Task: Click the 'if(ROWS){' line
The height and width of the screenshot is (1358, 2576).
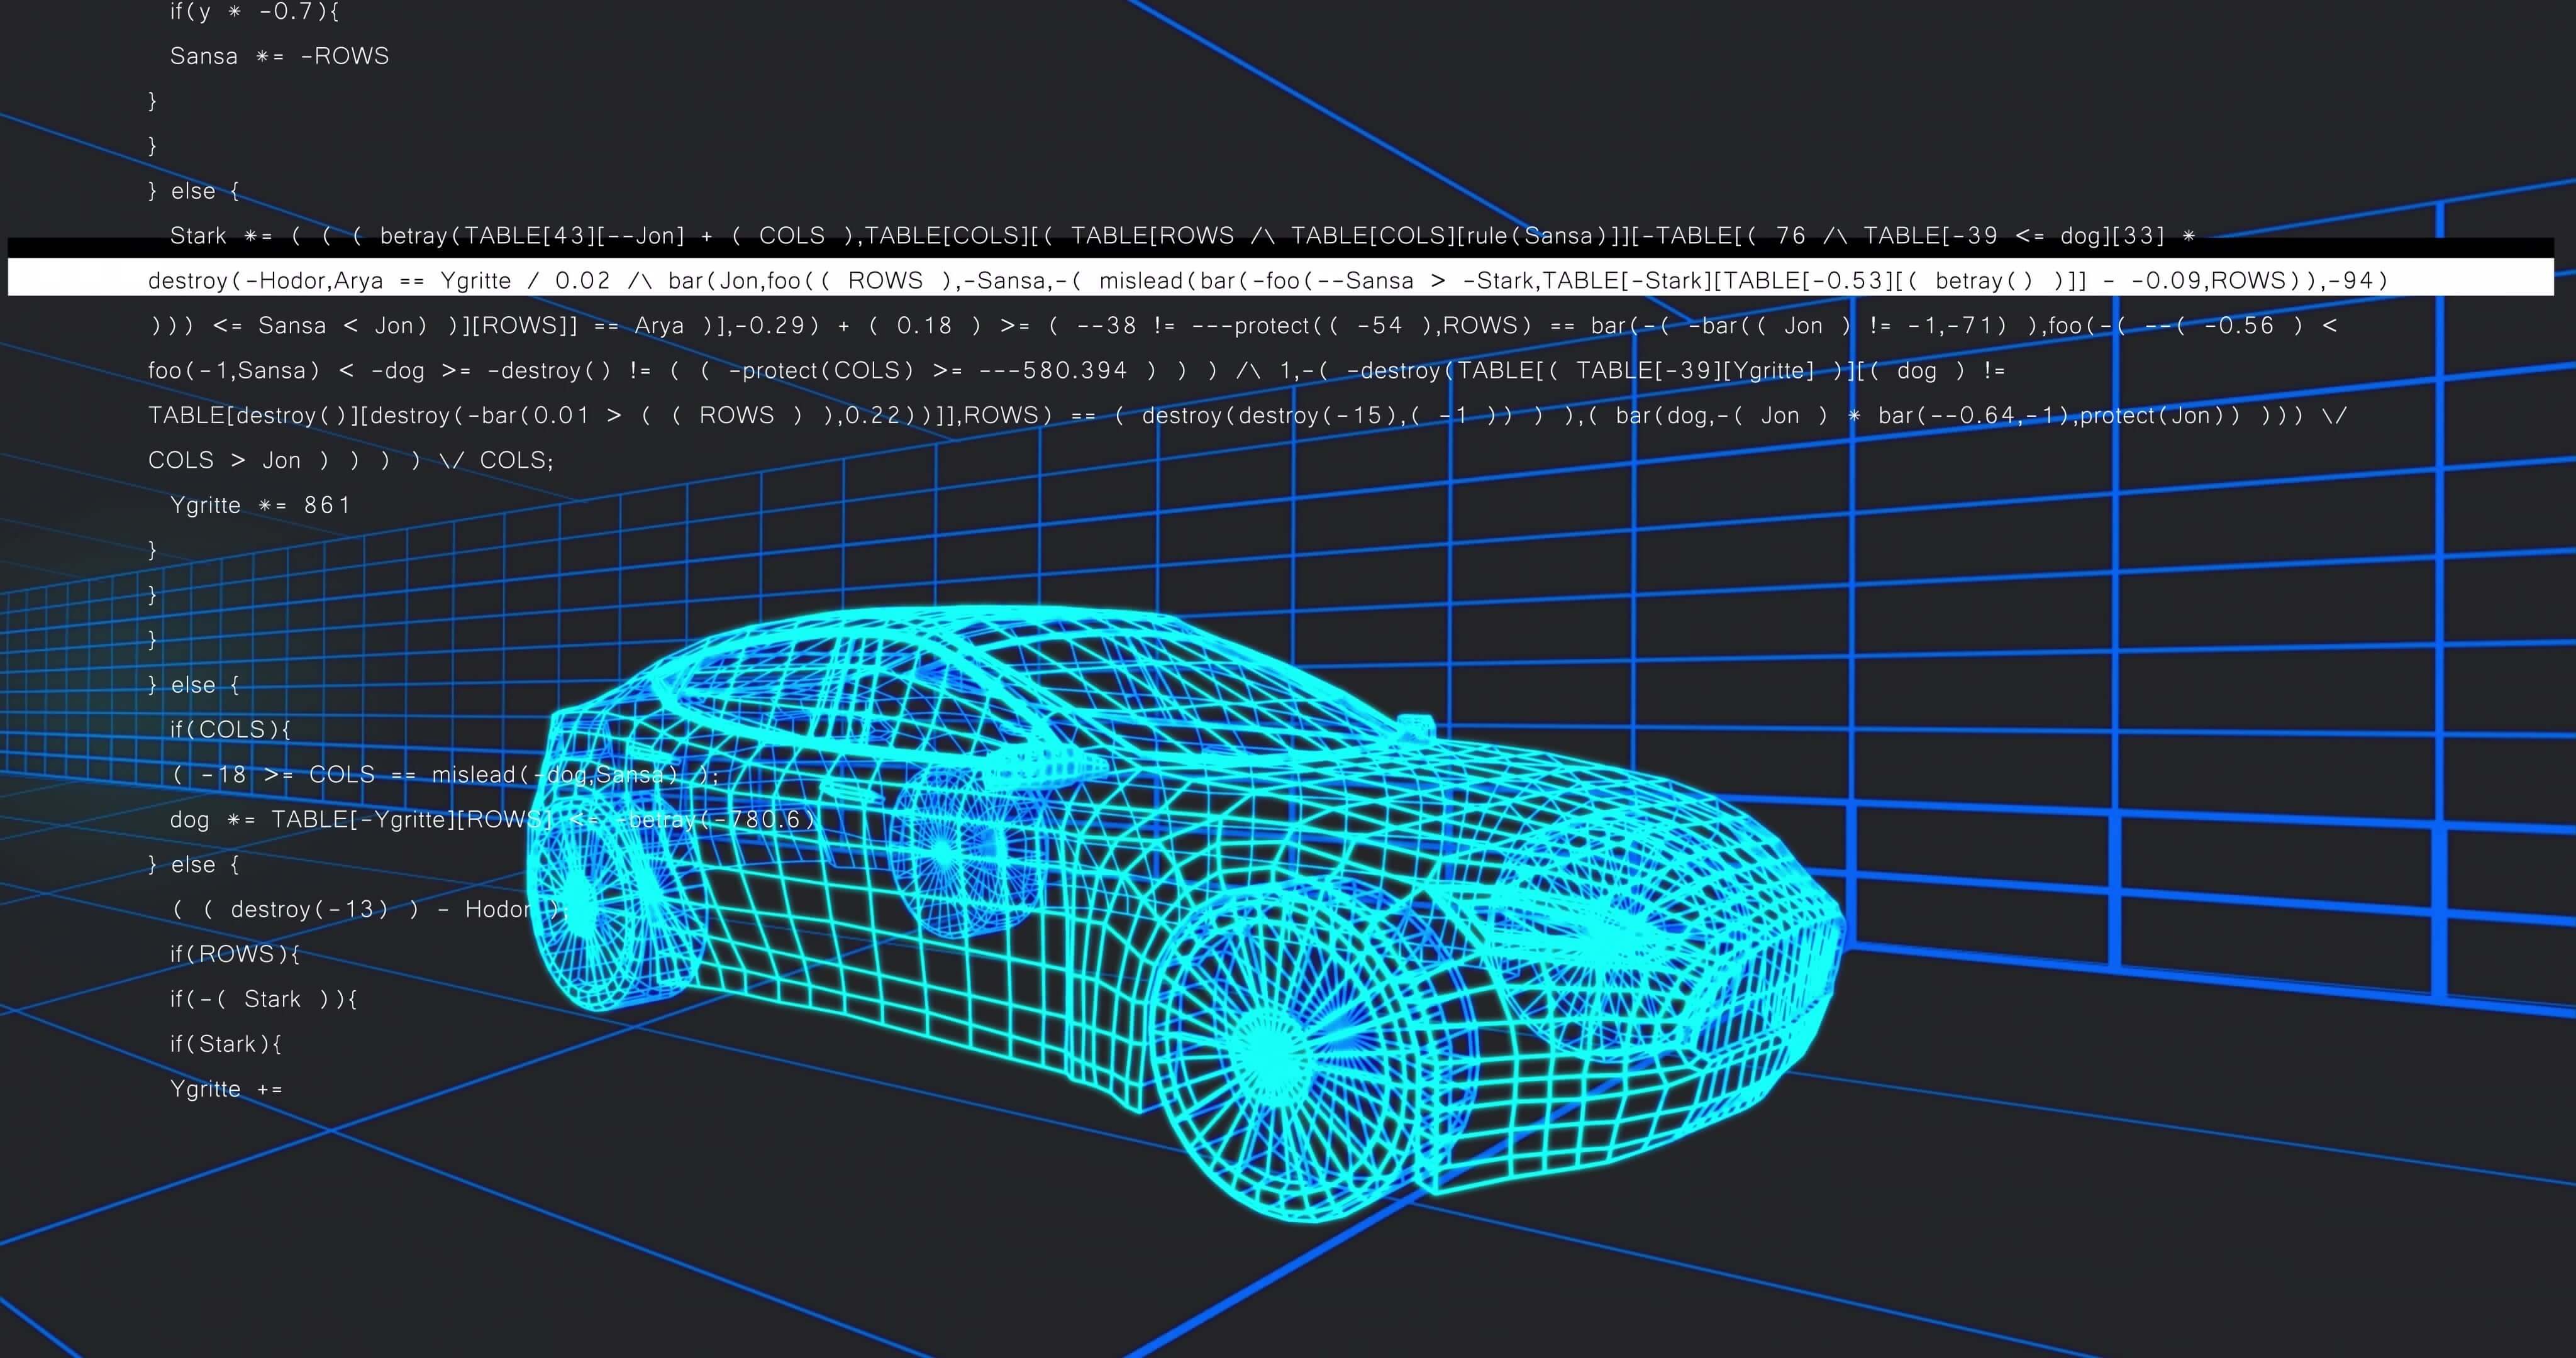Action: point(235,954)
